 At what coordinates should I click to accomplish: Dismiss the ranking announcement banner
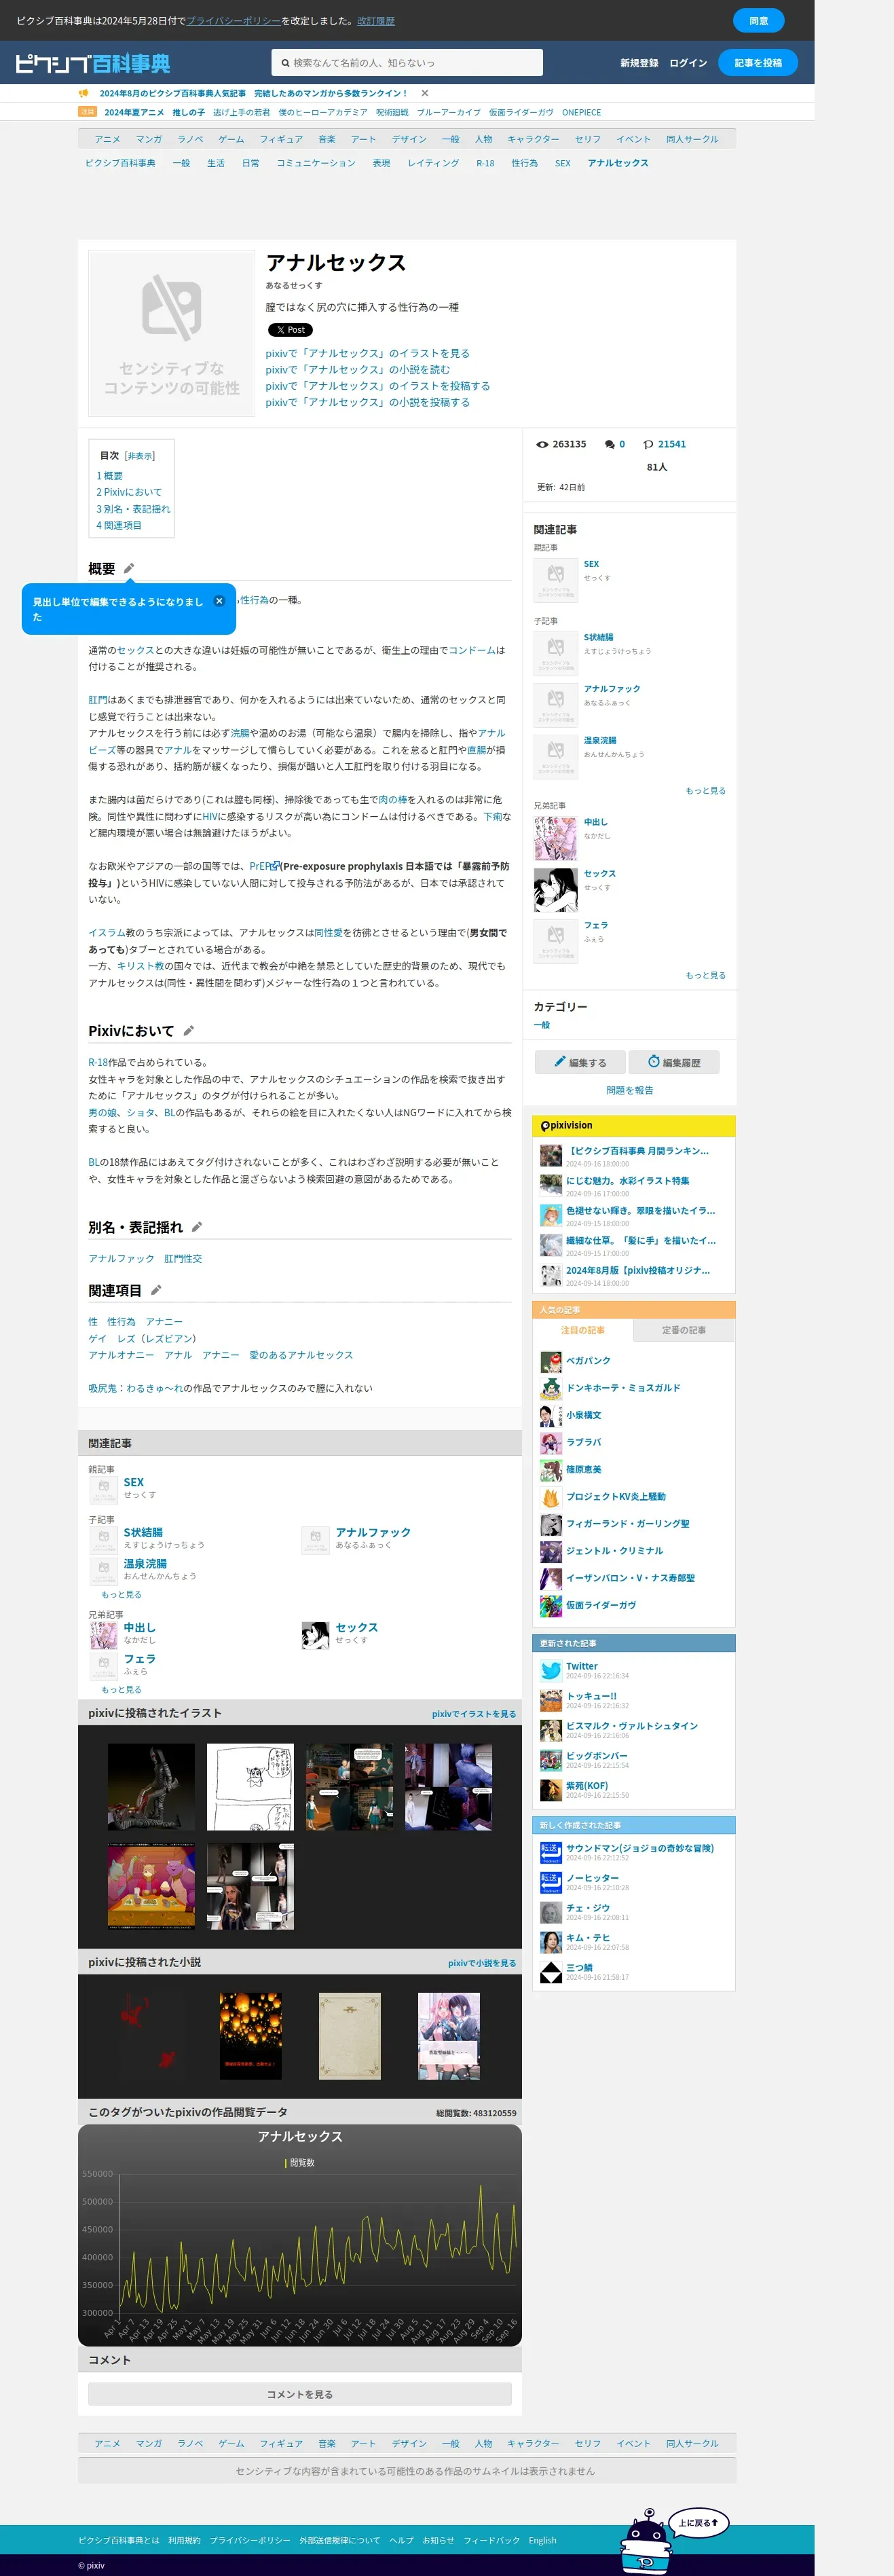425,93
